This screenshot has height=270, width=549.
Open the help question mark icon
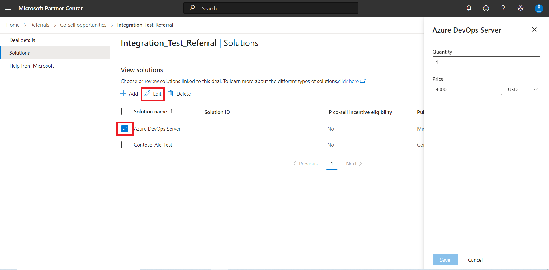point(503,8)
